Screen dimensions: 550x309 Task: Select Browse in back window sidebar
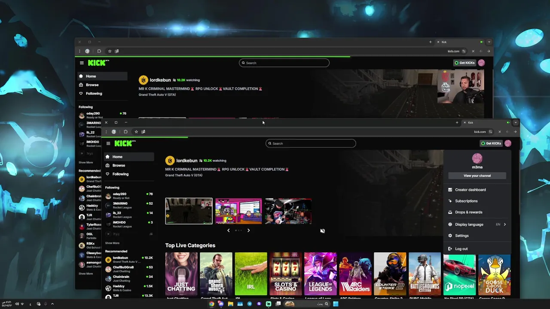pyautogui.click(x=102, y=85)
